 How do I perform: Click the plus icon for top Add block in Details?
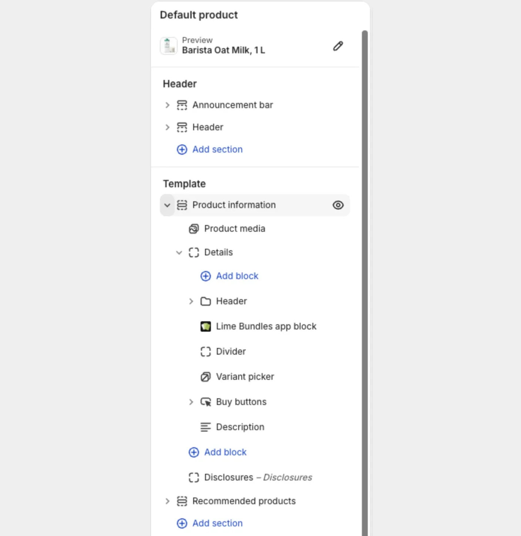coord(205,276)
